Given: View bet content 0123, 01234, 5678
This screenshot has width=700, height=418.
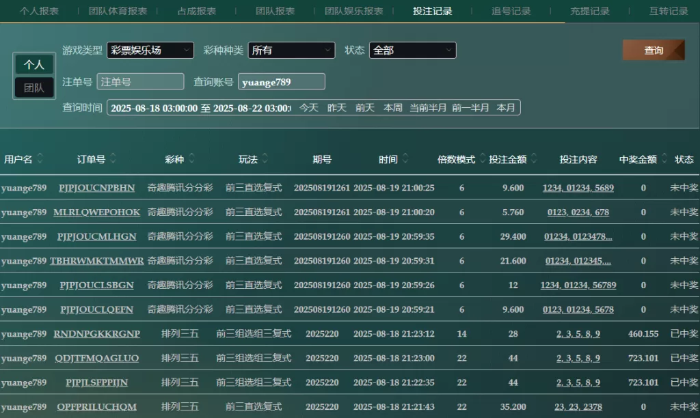Looking at the screenshot, I should pos(578,309).
